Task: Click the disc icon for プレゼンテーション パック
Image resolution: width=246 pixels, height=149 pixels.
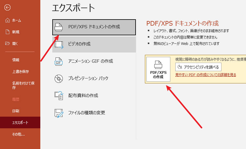Action: tap(59, 78)
